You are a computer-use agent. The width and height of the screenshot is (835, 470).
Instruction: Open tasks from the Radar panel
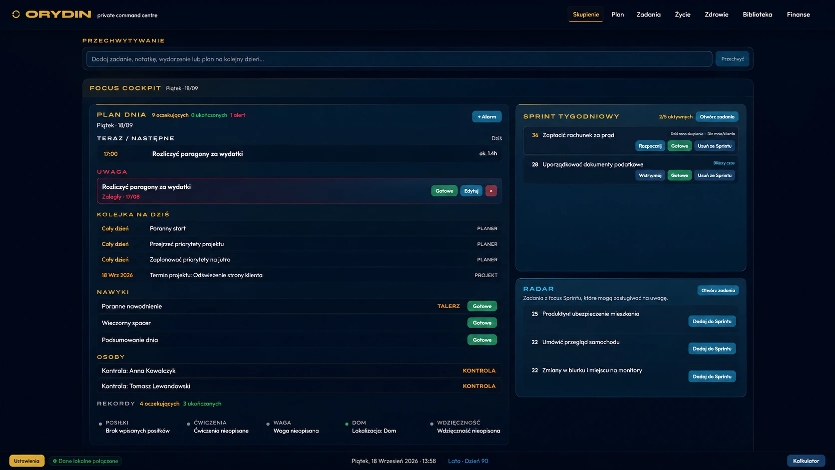pyautogui.click(x=718, y=290)
